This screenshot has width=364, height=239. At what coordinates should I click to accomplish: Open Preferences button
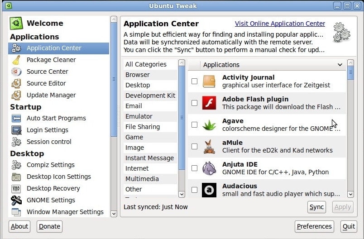click(x=314, y=226)
